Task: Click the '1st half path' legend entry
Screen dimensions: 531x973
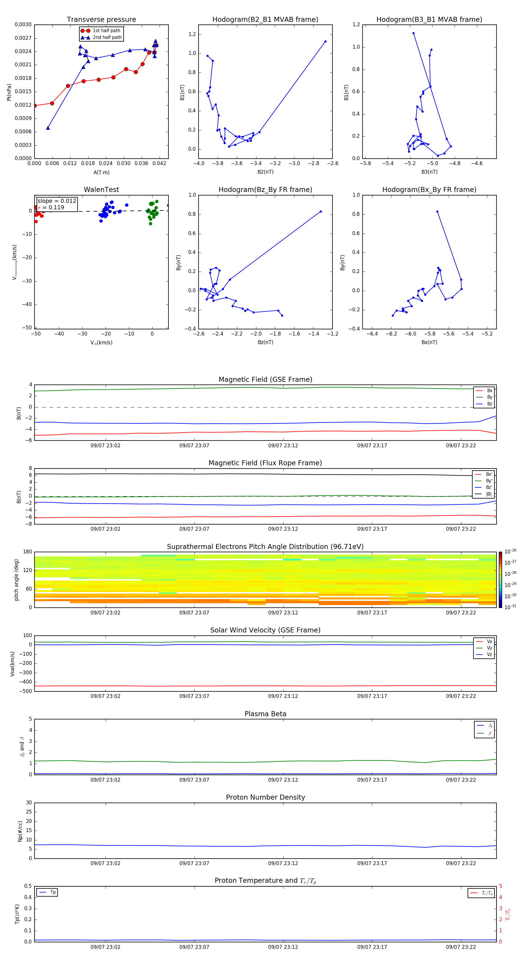Action: coord(101,31)
